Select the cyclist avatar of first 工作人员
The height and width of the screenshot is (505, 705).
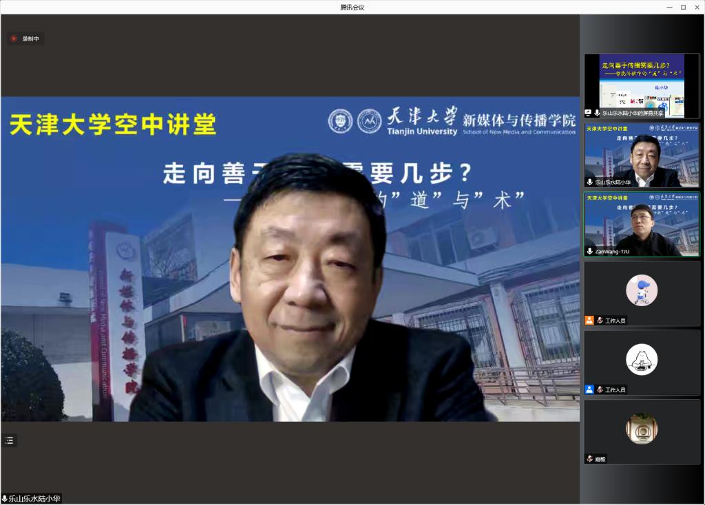pyautogui.click(x=642, y=290)
